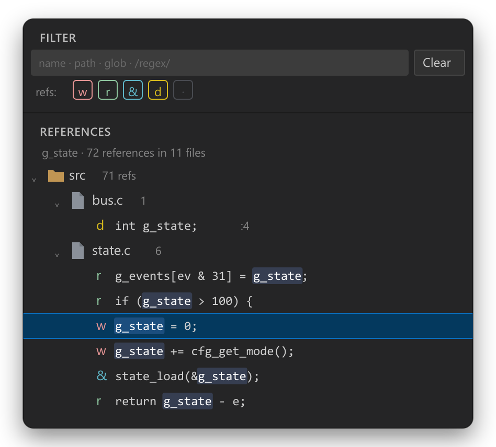Click the reference count '1' beside bus.c

tap(143, 201)
